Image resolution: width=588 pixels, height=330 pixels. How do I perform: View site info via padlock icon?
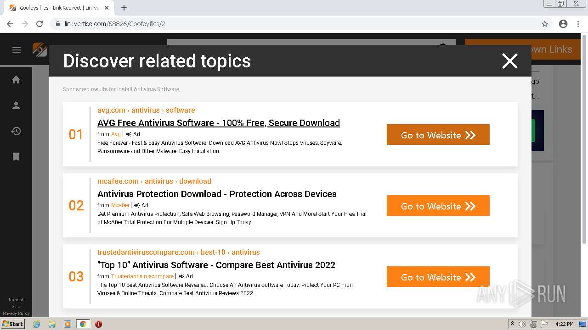tap(58, 24)
